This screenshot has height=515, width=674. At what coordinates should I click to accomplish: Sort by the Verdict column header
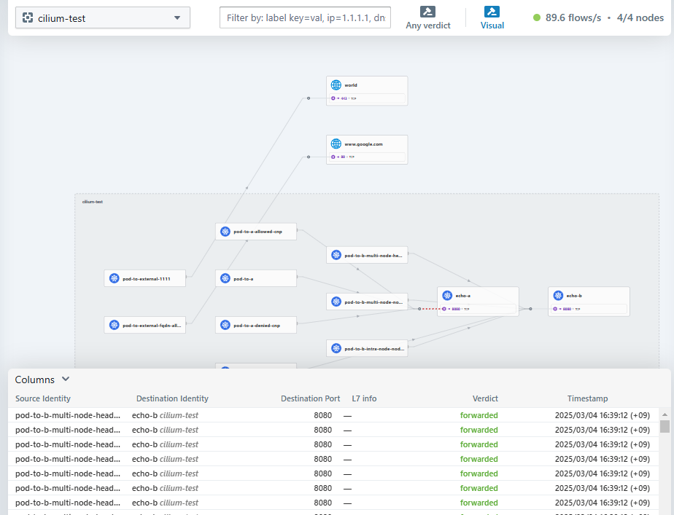point(485,398)
